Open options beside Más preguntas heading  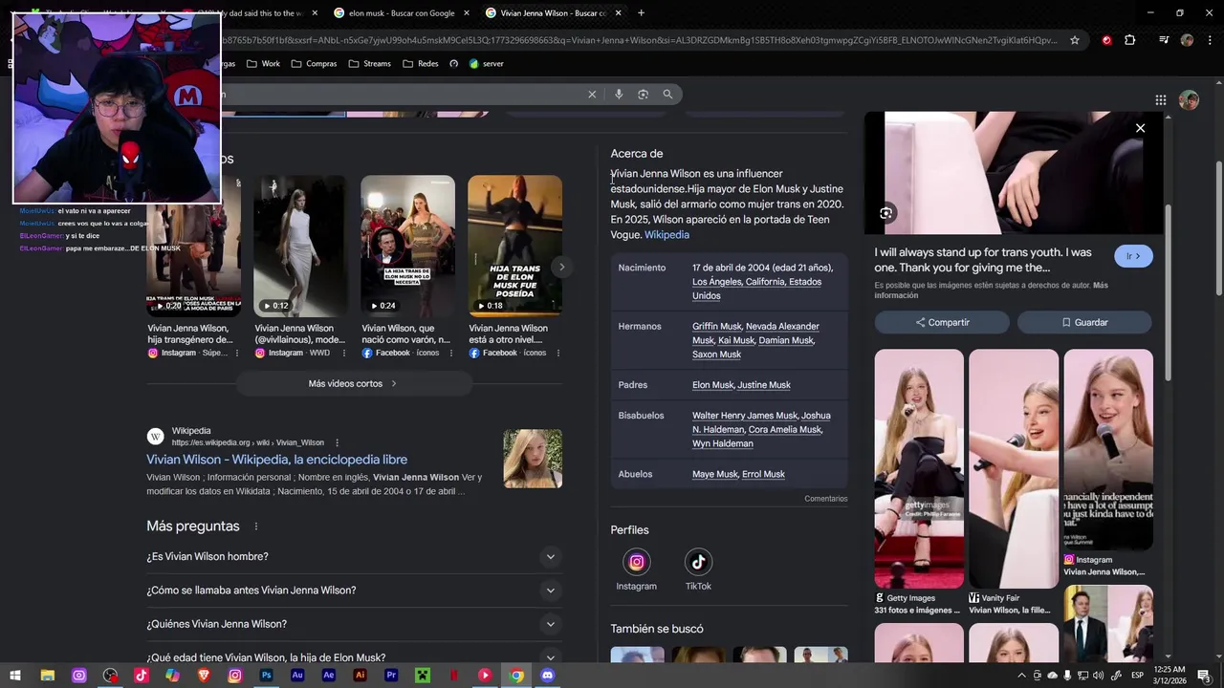click(x=255, y=527)
